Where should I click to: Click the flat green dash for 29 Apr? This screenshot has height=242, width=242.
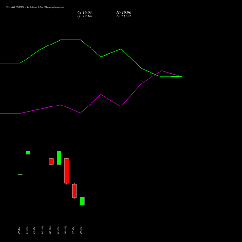pos(20,175)
